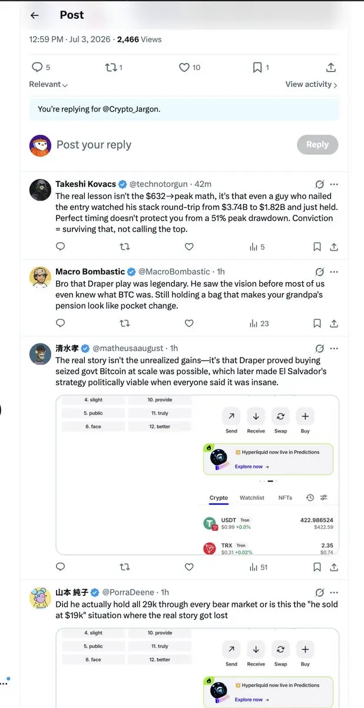Click the repost icon showing 1 repost
The height and width of the screenshot is (708, 364).
(114, 67)
